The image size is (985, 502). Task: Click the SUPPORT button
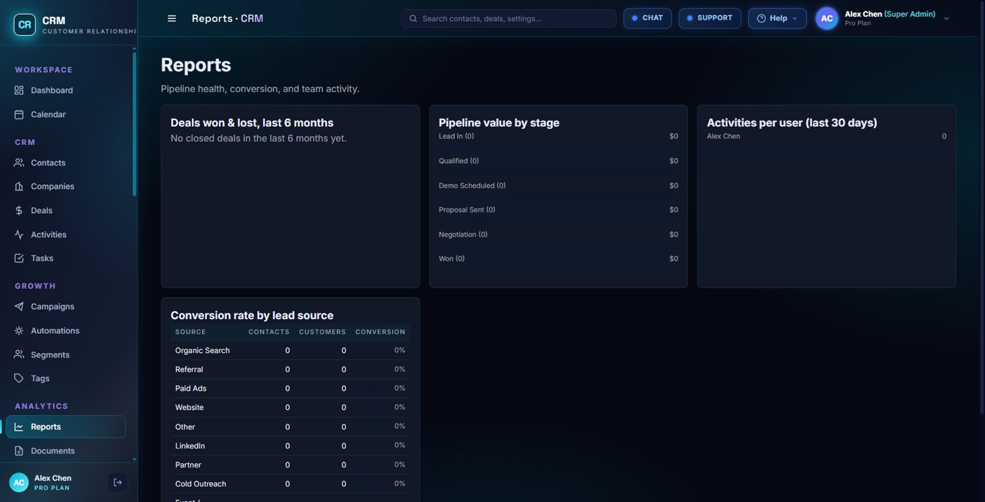pyautogui.click(x=709, y=18)
